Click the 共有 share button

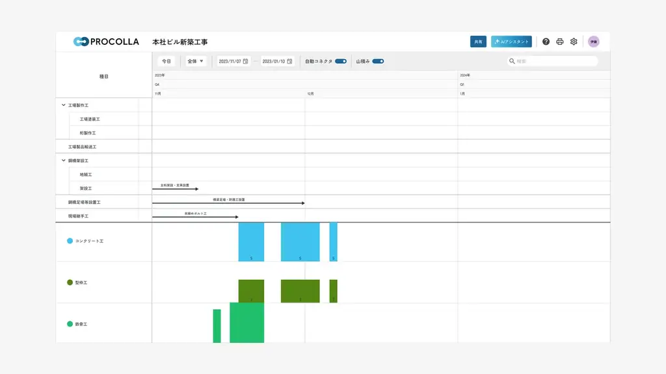(478, 42)
